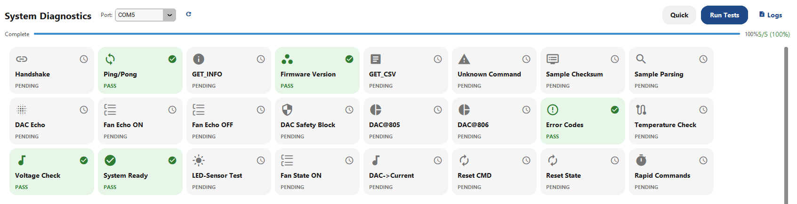Click the vertical scrollbar on the right
Screen dimensions: 797x204
click(x=786, y=125)
